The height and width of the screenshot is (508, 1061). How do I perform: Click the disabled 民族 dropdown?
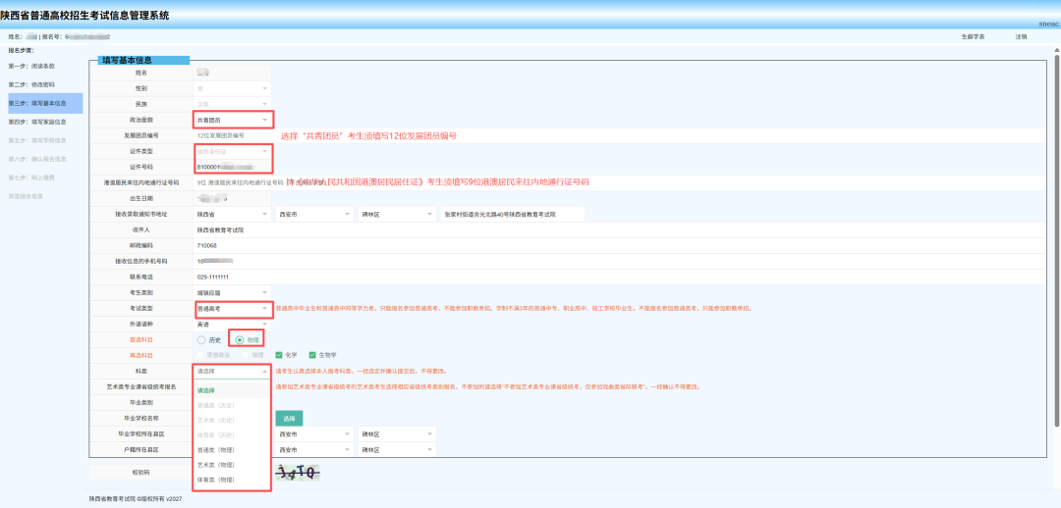pos(233,104)
